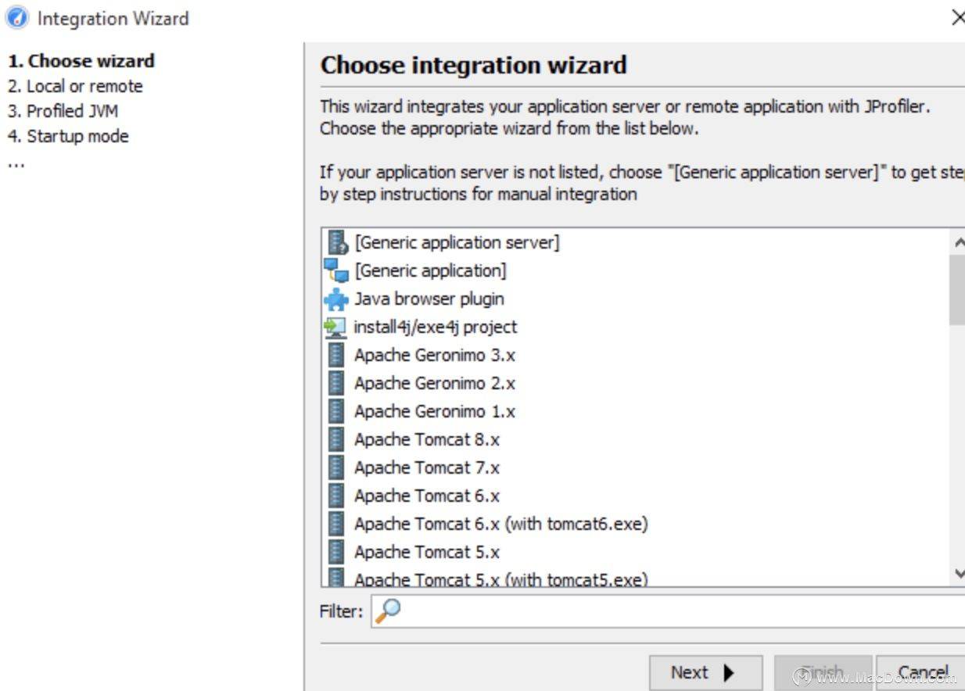Click the list scrollbar down arrow
965x691 pixels.
[958, 574]
